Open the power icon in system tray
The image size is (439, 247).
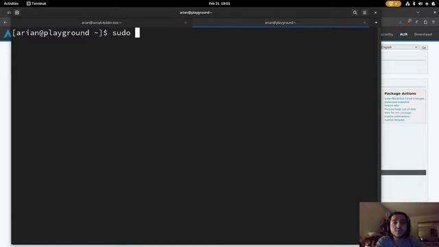434,3
